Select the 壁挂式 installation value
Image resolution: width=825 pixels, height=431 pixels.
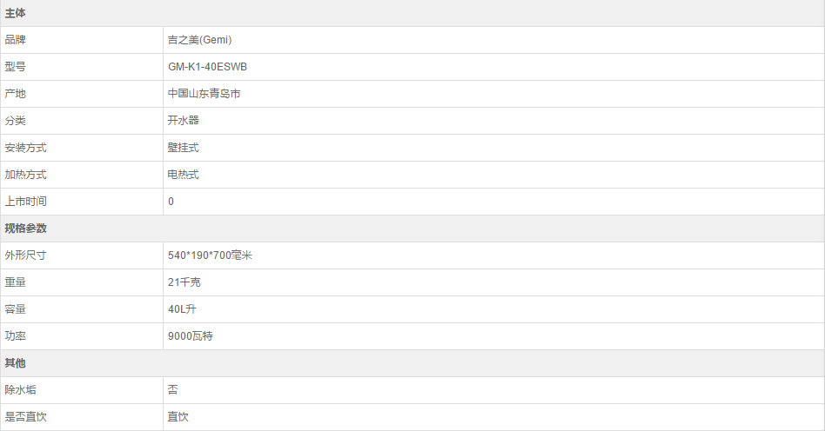(x=183, y=148)
